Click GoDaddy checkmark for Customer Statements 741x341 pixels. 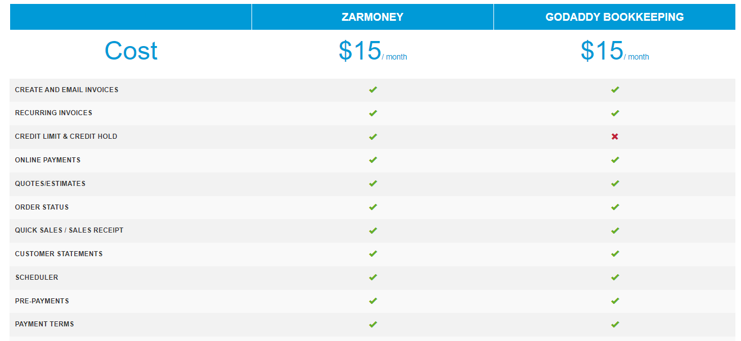(615, 254)
